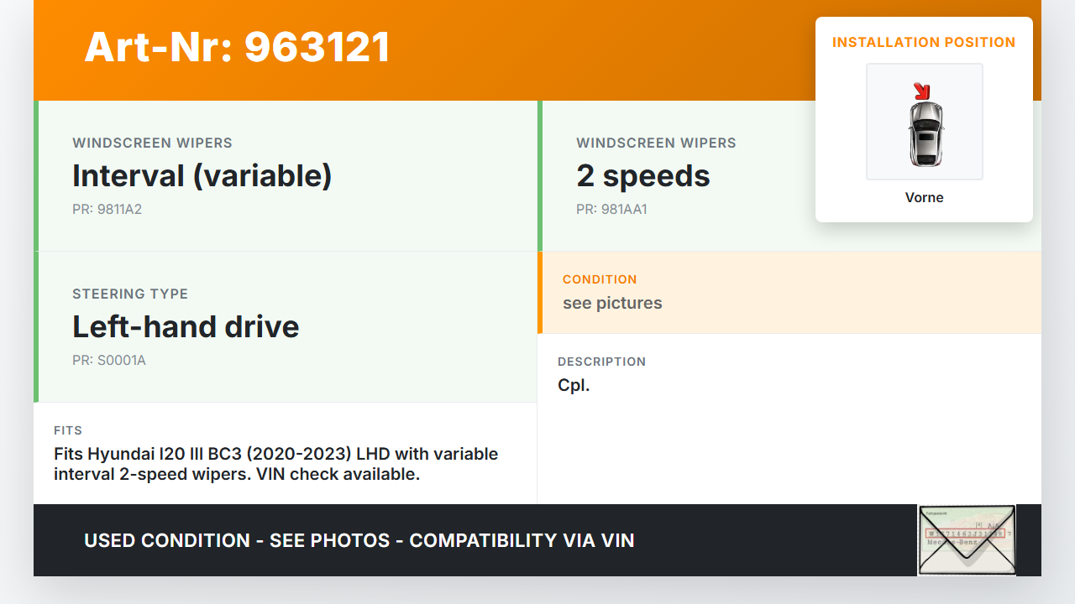The width and height of the screenshot is (1075, 604).
Task: Select the "2 speeds" wiper value
Action: click(x=643, y=176)
